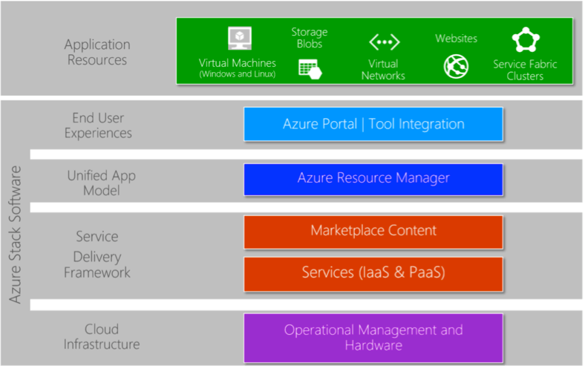
Task: Open the Azure Portal | Tool Integration box
Action: click(373, 124)
